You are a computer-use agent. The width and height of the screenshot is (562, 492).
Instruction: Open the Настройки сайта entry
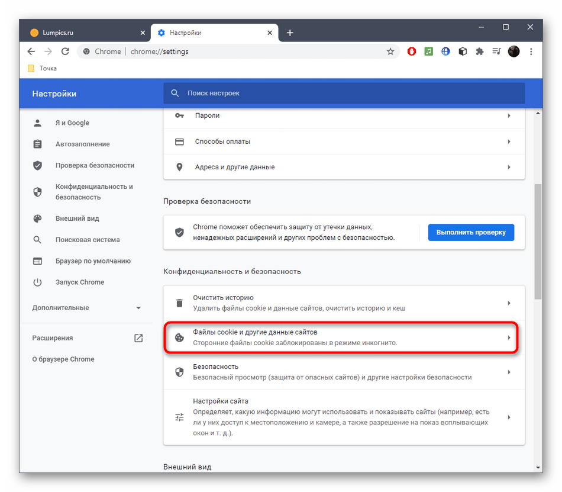click(x=344, y=417)
